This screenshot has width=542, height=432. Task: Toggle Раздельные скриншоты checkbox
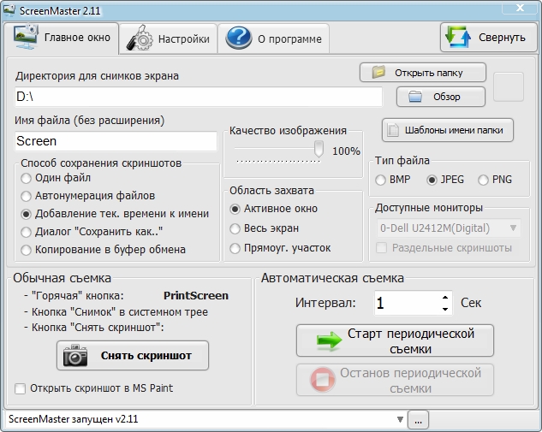tap(444, 248)
